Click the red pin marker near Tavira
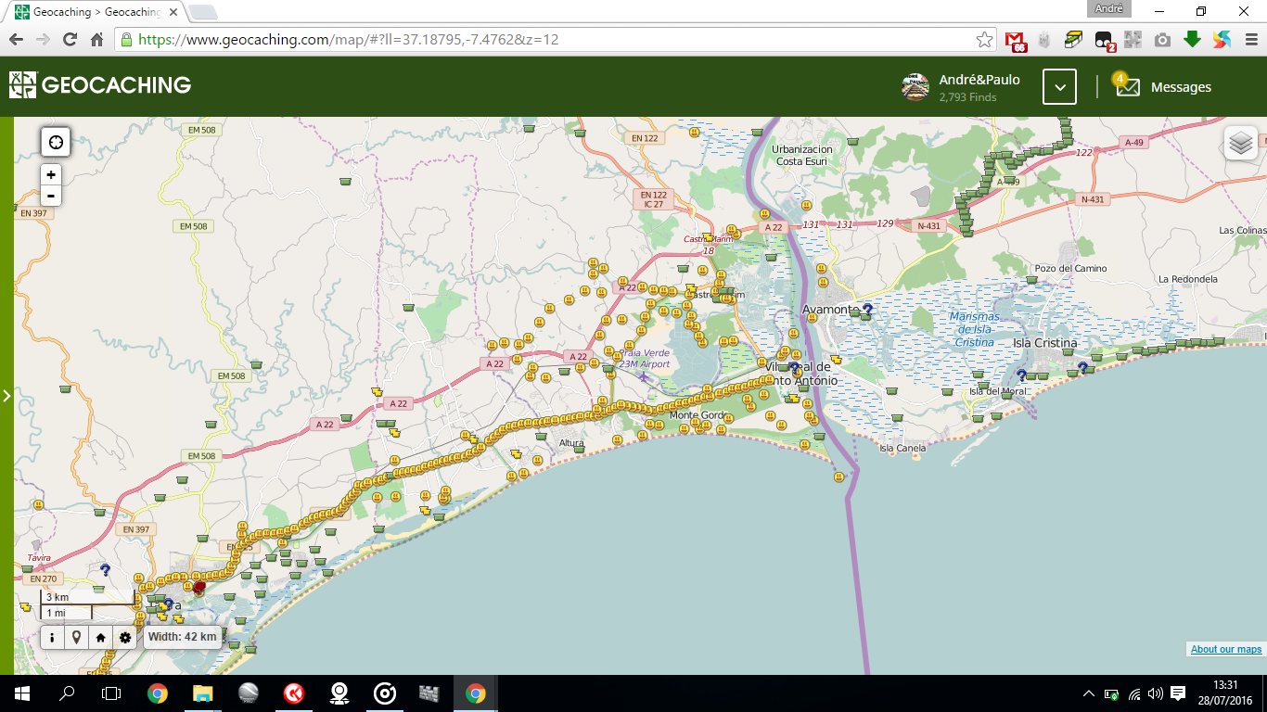 (x=198, y=586)
